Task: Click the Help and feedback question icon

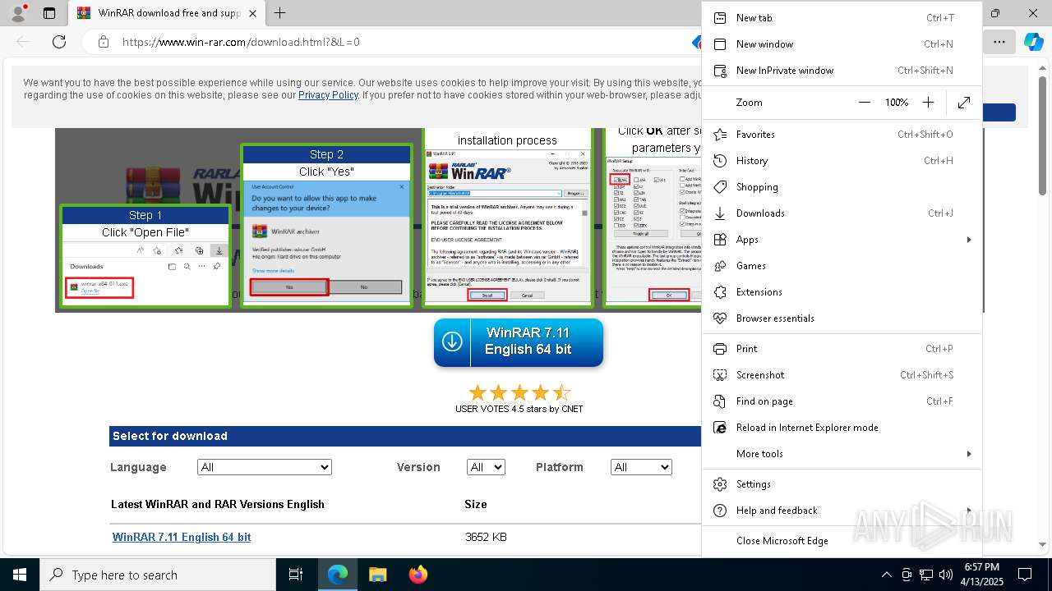Action: click(720, 511)
